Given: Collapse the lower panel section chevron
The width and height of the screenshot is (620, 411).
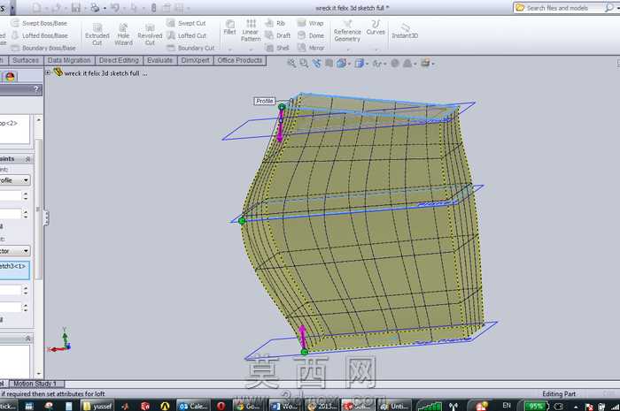Looking at the screenshot, I should click(27, 339).
